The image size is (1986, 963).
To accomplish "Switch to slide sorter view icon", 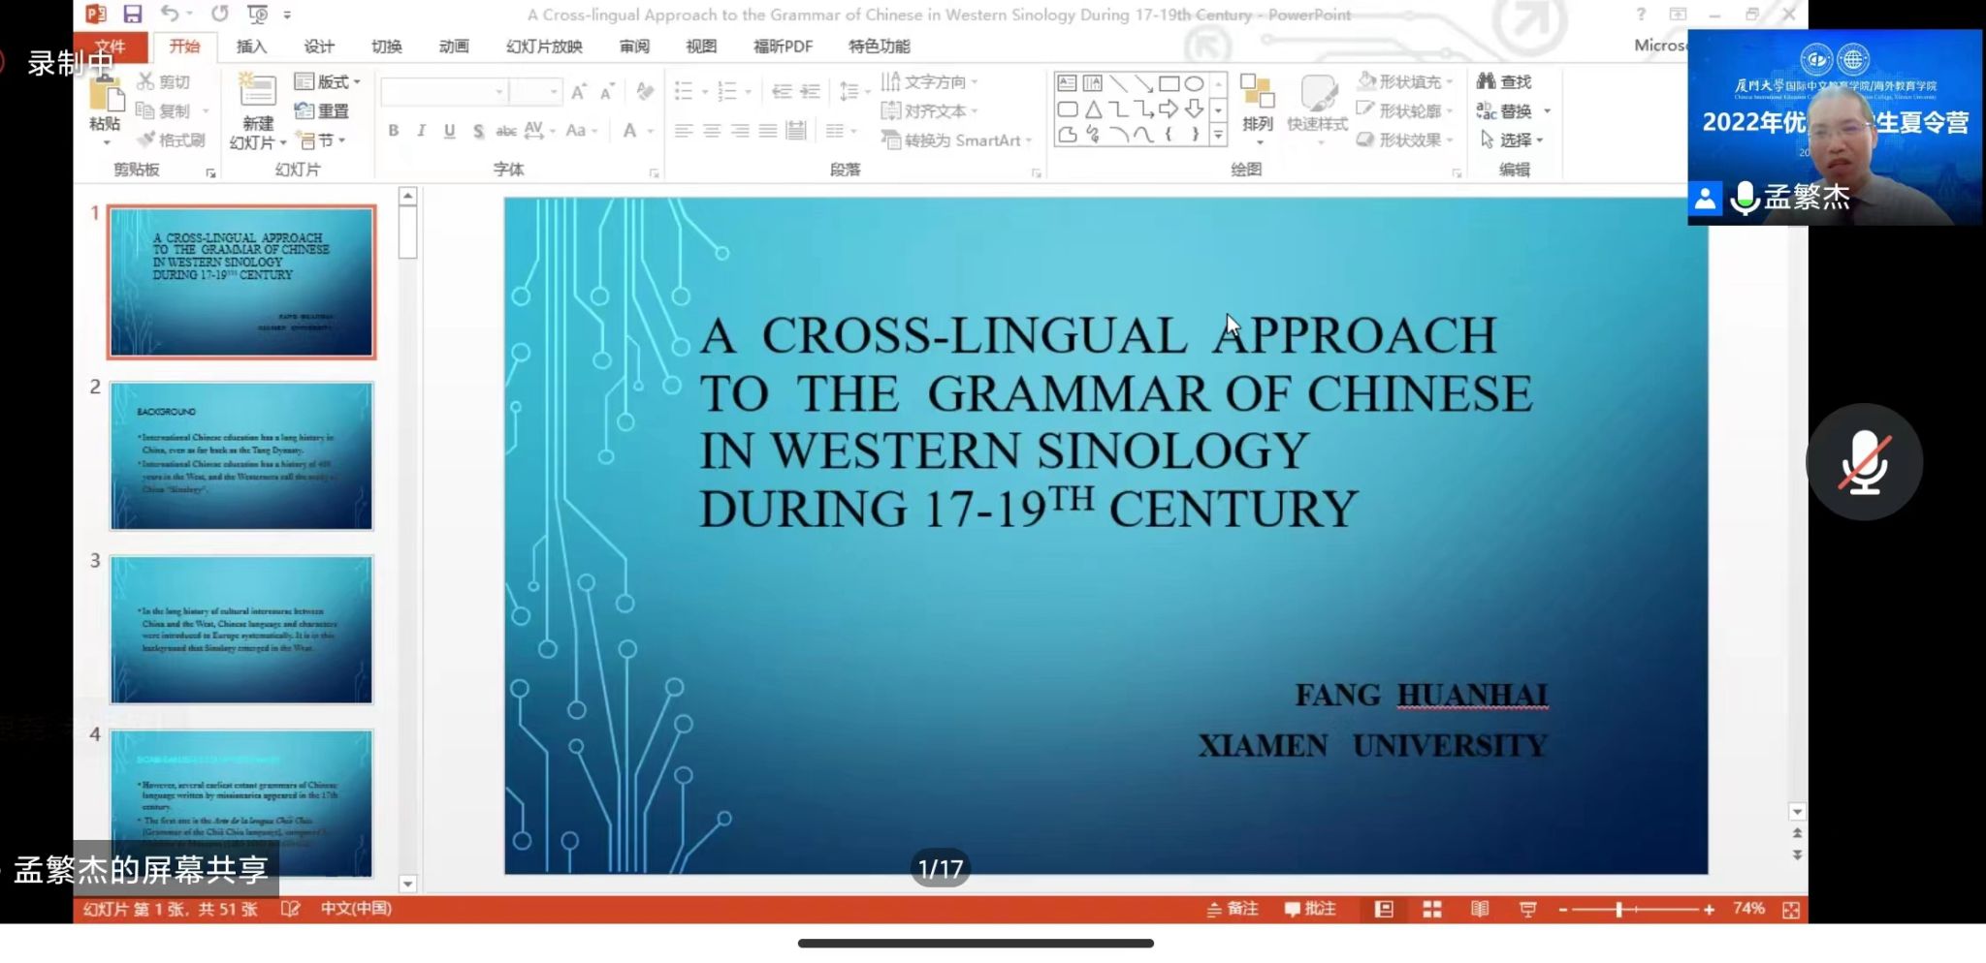I will 1431,909.
